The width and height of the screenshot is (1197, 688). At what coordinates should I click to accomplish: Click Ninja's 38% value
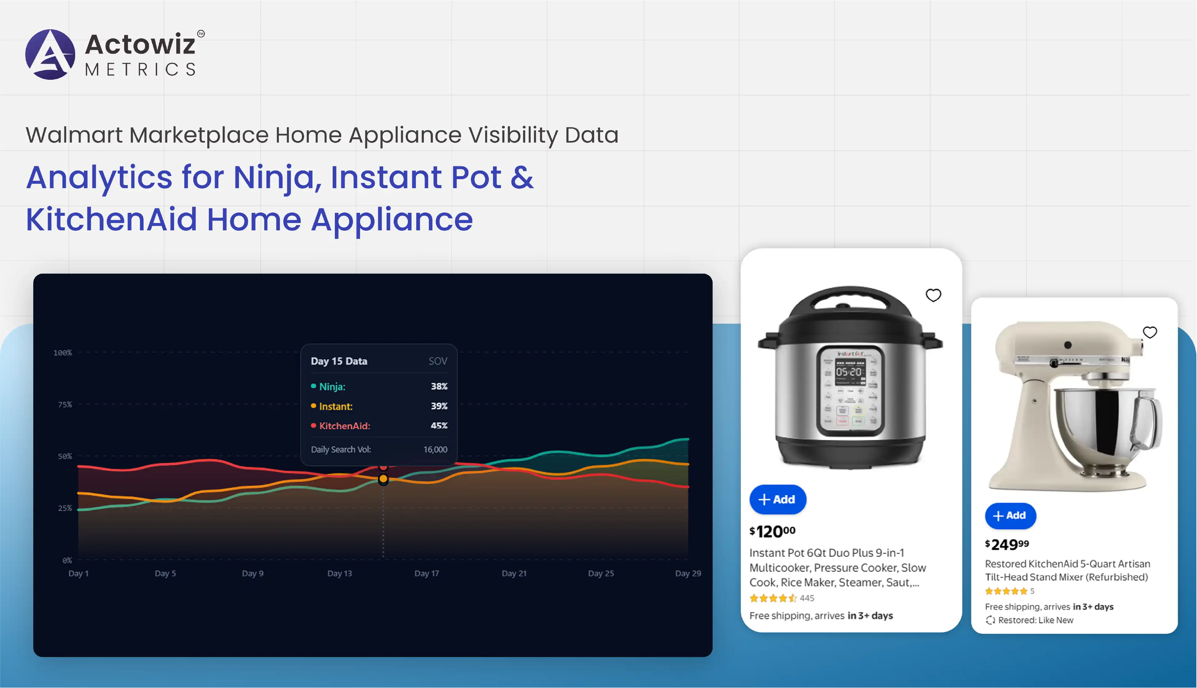pyautogui.click(x=439, y=386)
